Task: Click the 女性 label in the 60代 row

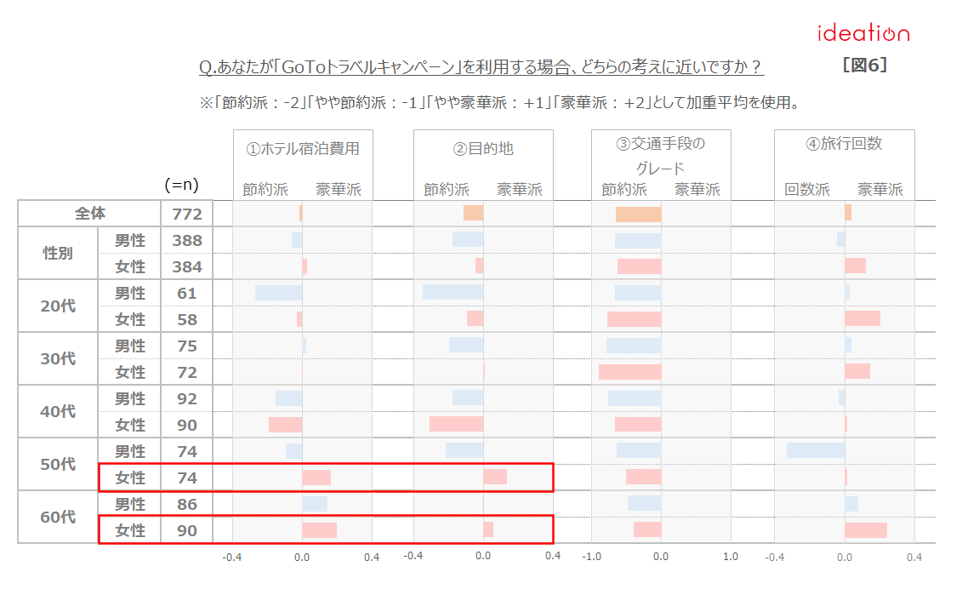Action: pos(130,530)
